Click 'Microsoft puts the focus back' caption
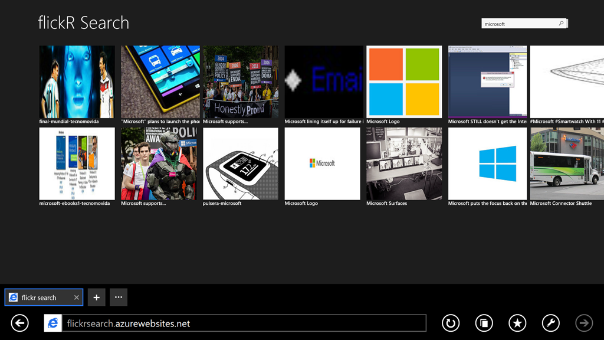 [x=487, y=203]
